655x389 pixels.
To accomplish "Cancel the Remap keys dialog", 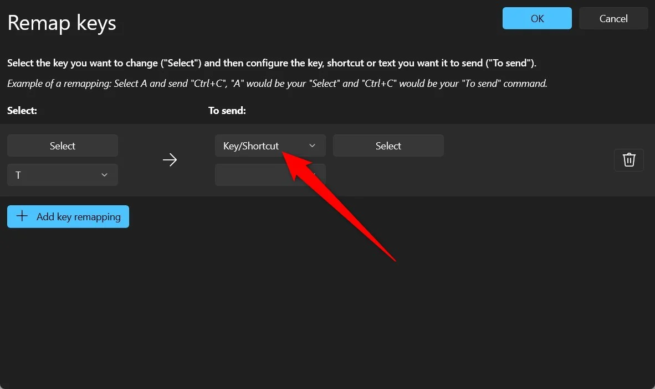I will click(613, 18).
